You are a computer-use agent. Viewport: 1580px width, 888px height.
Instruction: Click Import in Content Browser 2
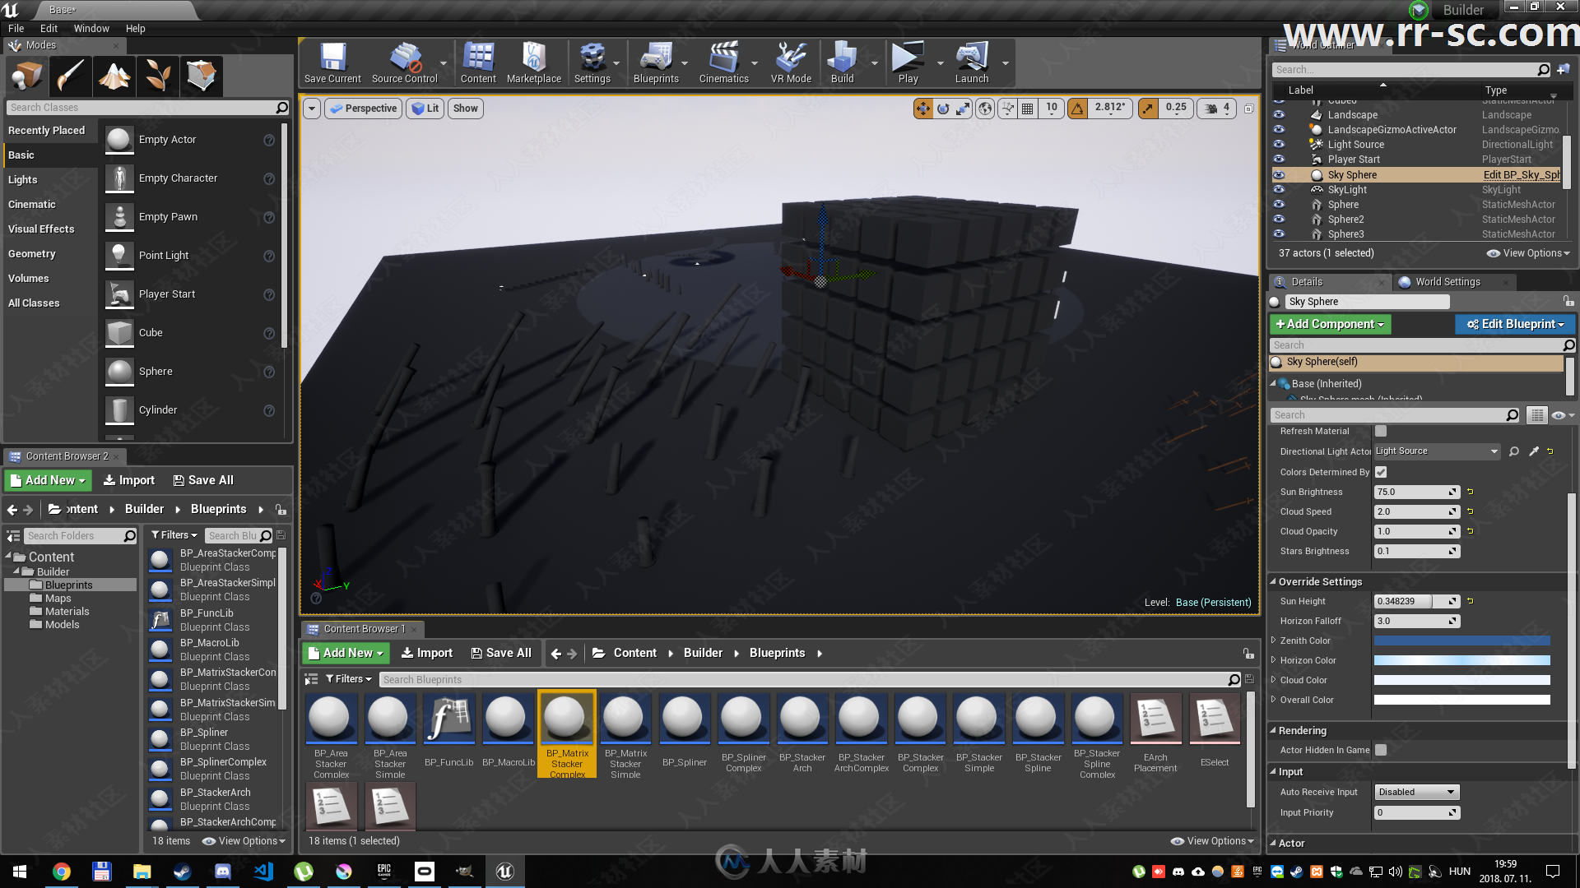pyautogui.click(x=129, y=480)
